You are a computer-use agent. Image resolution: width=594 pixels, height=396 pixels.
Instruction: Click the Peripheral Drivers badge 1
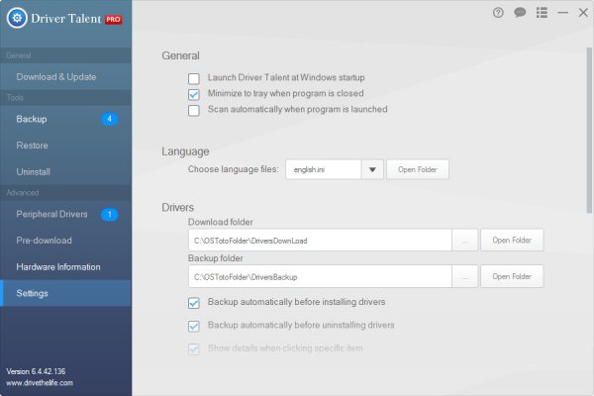110,215
